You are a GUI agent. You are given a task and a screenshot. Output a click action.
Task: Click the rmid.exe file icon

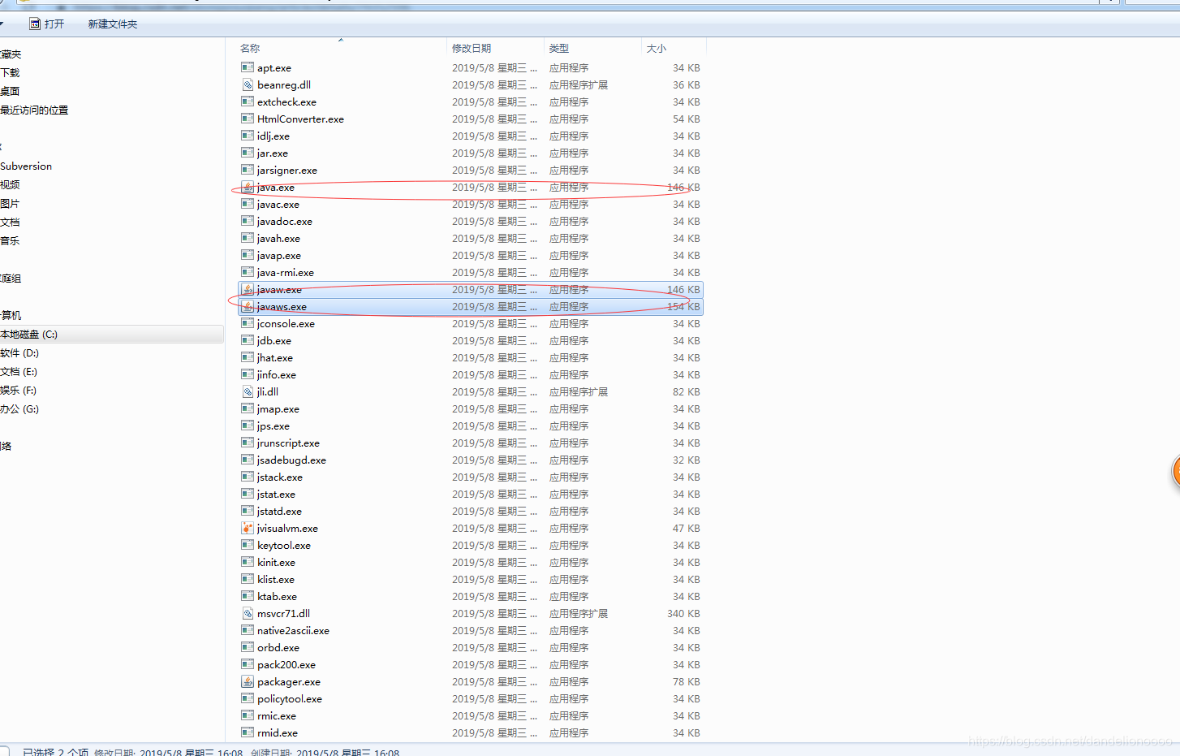click(248, 732)
